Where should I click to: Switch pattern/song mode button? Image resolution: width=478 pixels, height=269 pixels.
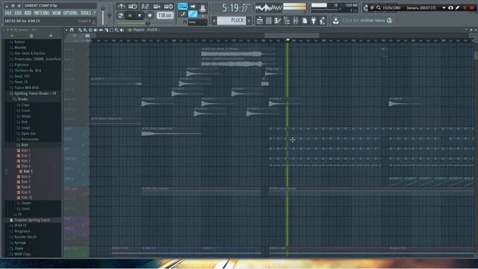point(120,15)
